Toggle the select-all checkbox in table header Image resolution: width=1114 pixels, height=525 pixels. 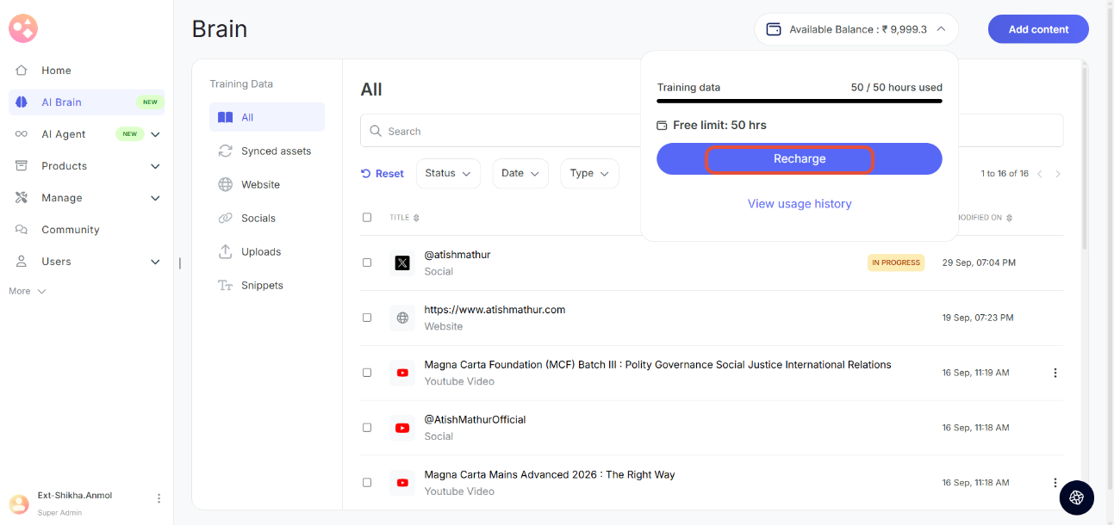pos(367,218)
